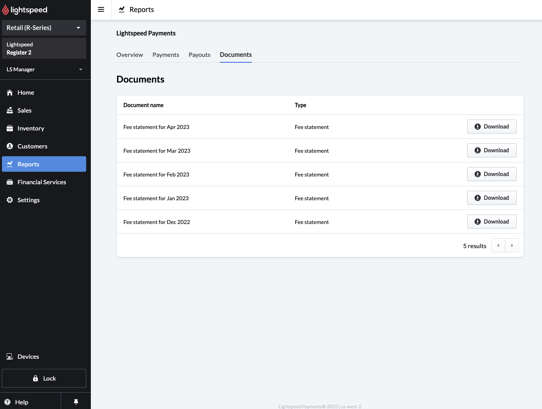Click "Fee statement for Feb 2023" document name
542x409 pixels.
coord(156,175)
